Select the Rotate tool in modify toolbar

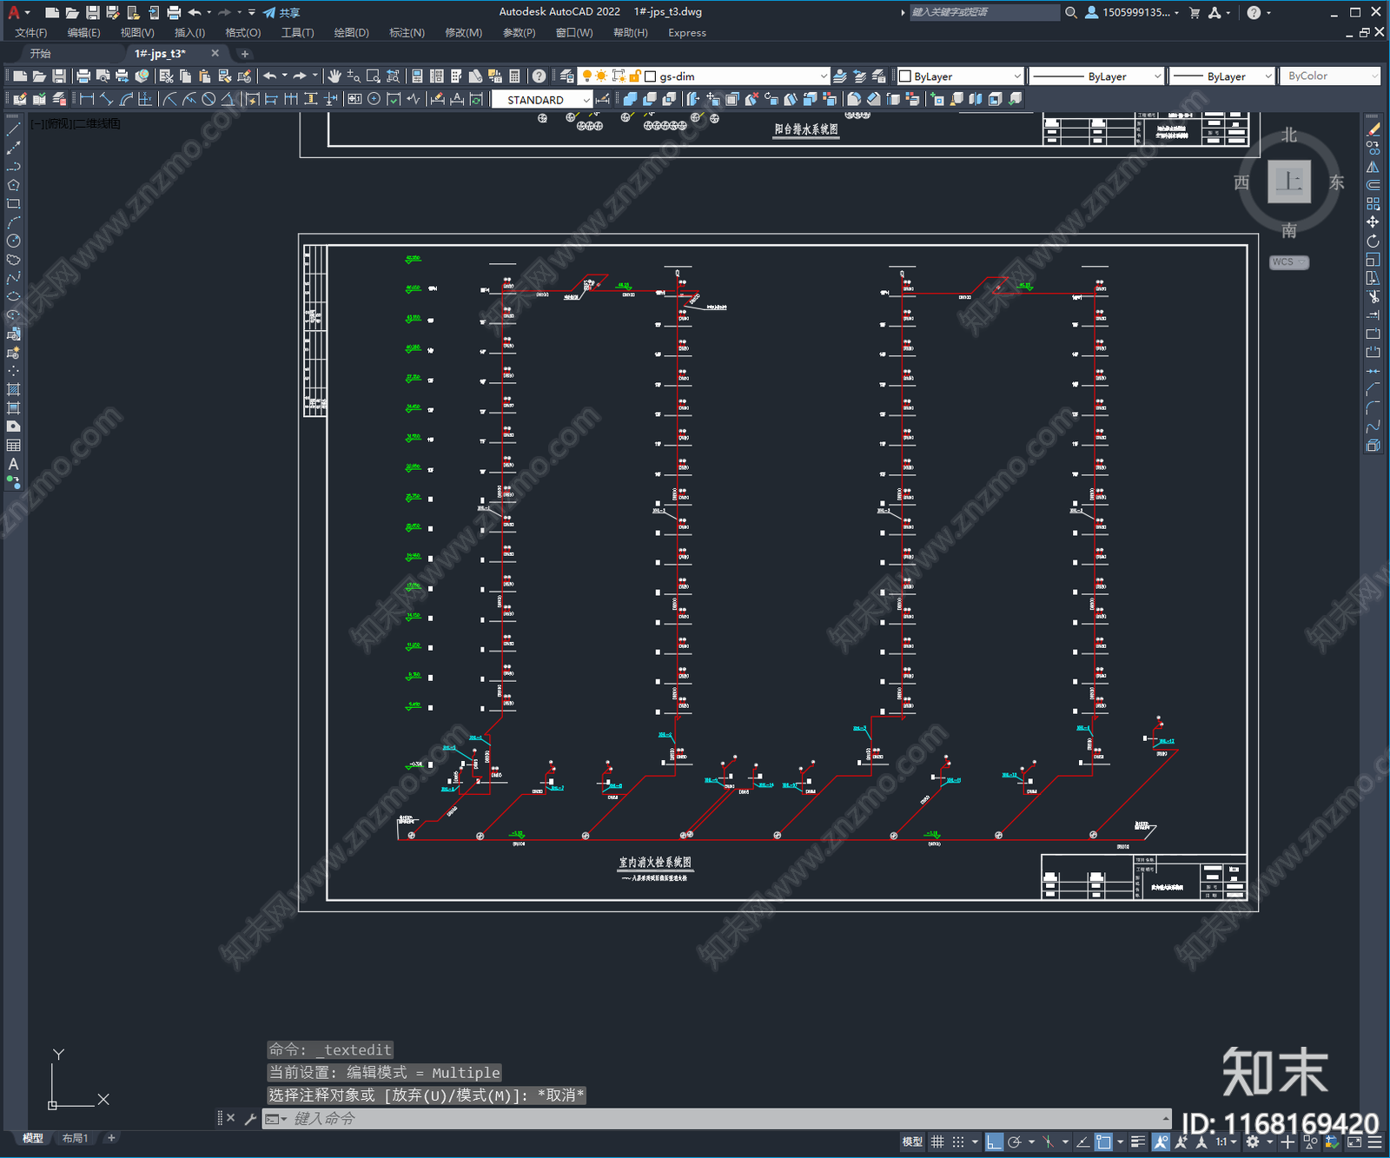point(1373,241)
